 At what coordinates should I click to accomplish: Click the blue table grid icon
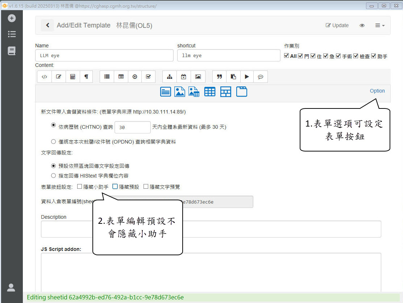tap(210, 92)
